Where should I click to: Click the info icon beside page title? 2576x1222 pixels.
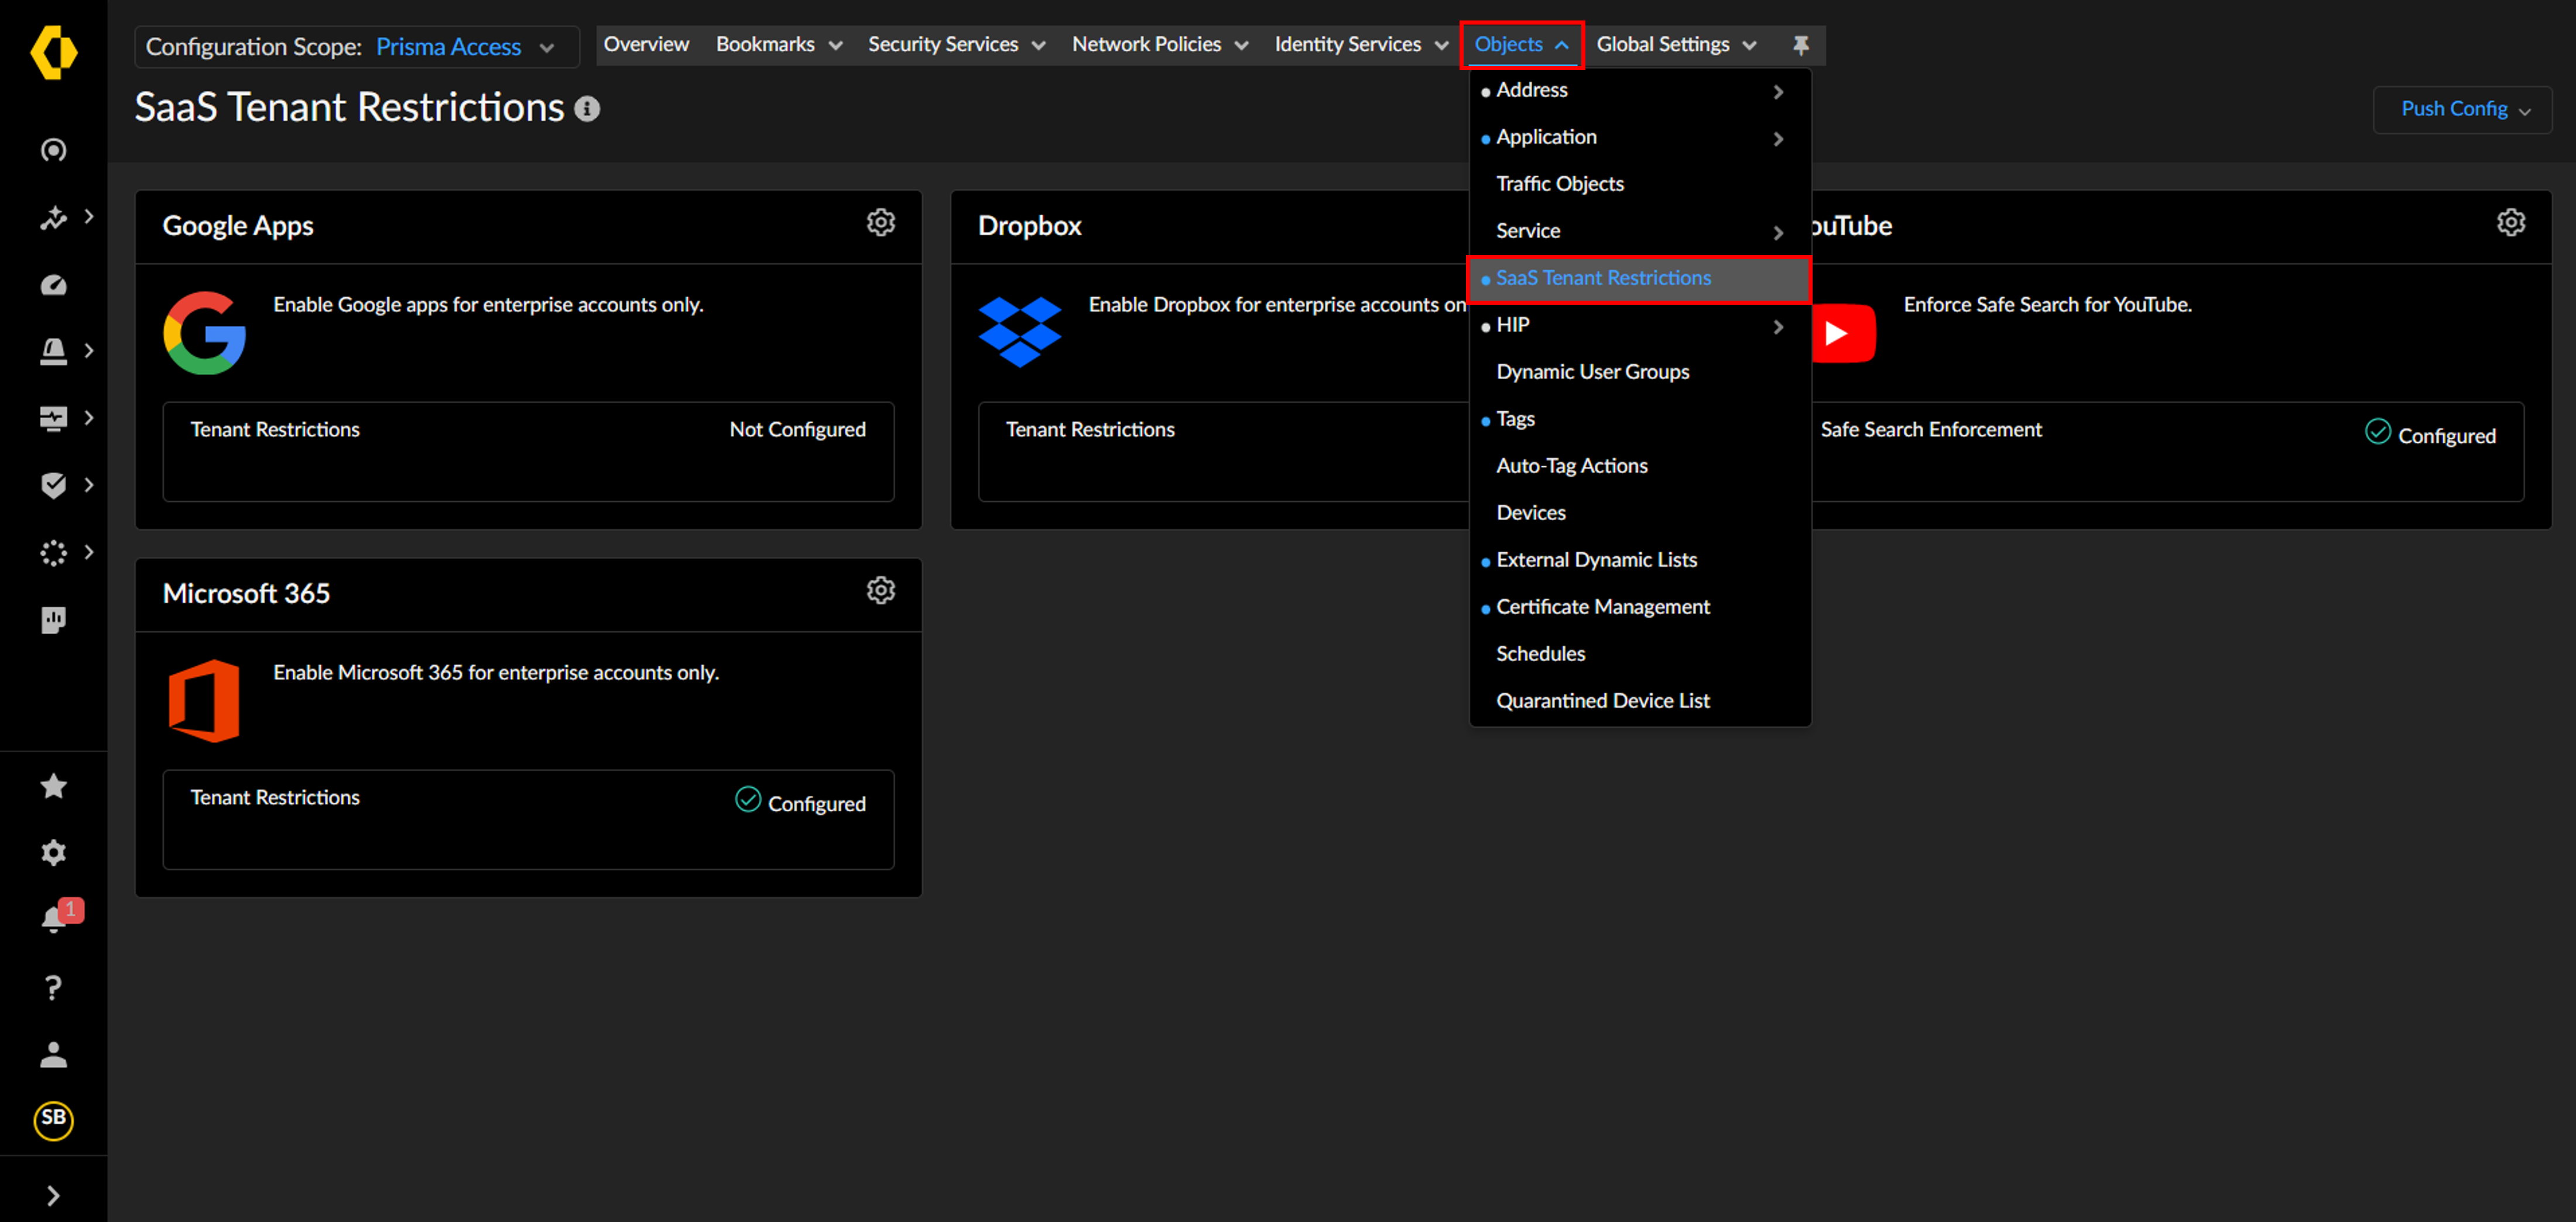tap(587, 109)
